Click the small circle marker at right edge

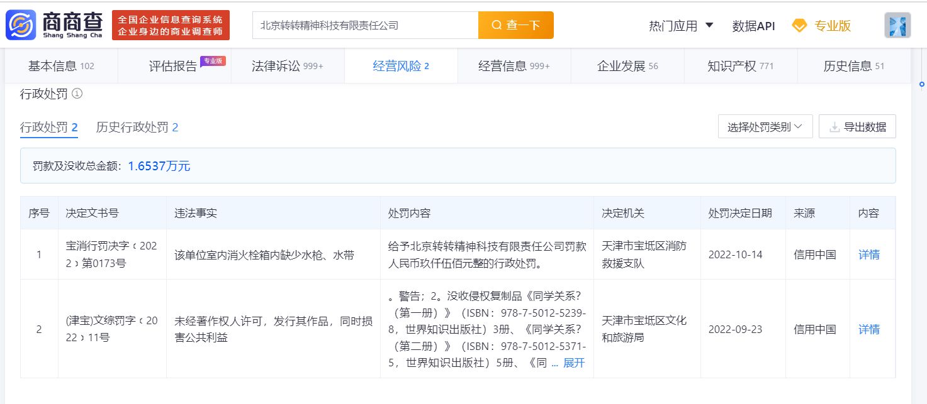tap(922, 84)
